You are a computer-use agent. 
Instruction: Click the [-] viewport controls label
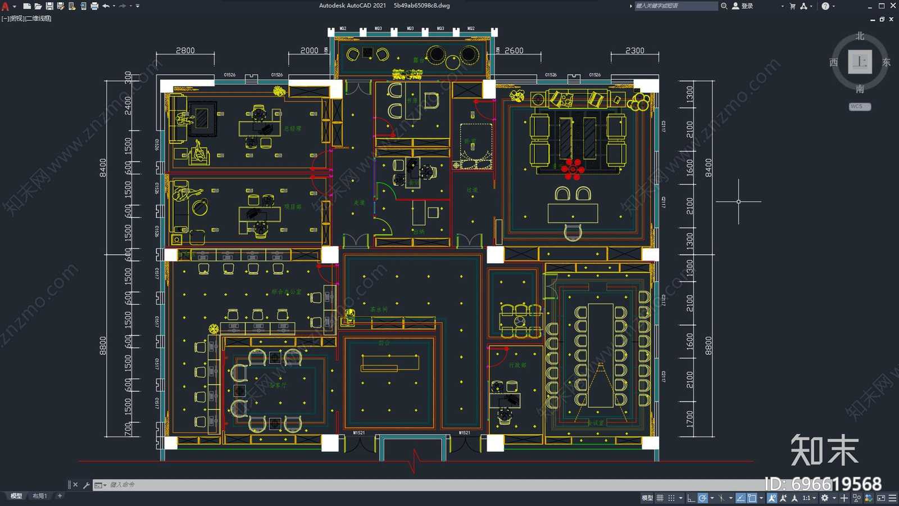coord(4,19)
